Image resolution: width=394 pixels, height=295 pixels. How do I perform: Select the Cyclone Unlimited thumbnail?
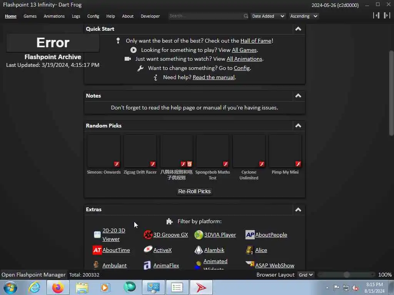click(249, 151)
